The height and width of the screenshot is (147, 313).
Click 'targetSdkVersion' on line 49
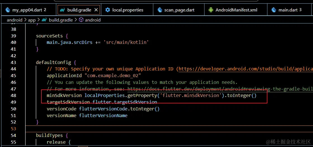[x=68, y=102]
